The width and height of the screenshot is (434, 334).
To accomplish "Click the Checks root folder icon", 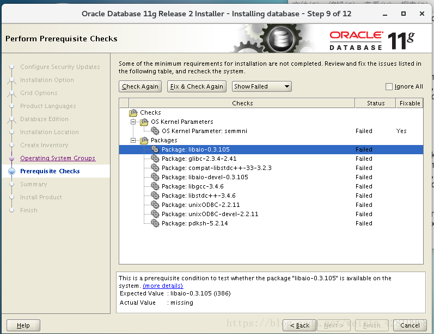I will [133, 112].
